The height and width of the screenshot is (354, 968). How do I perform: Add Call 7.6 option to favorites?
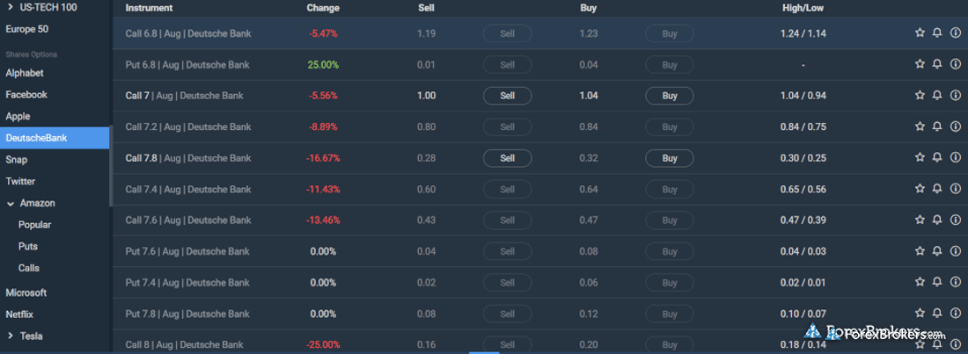click(920, 220)
